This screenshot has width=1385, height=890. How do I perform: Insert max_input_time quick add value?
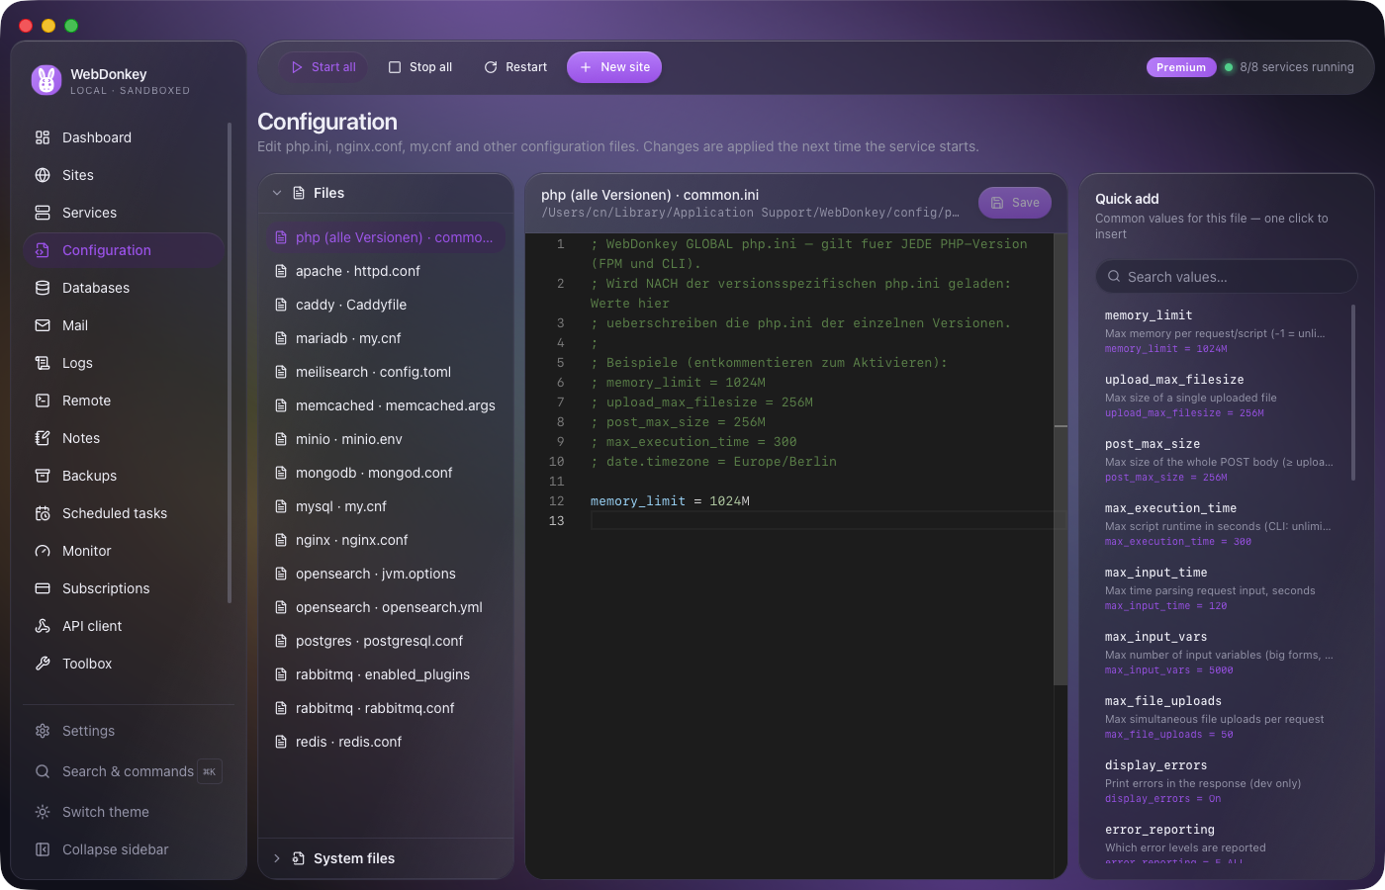coord(1221,588)
